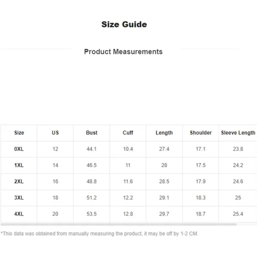The image size is (257, 257).
Task: Select the 1XL size row label
Action: pyautogui.click(x=19, y=165)
